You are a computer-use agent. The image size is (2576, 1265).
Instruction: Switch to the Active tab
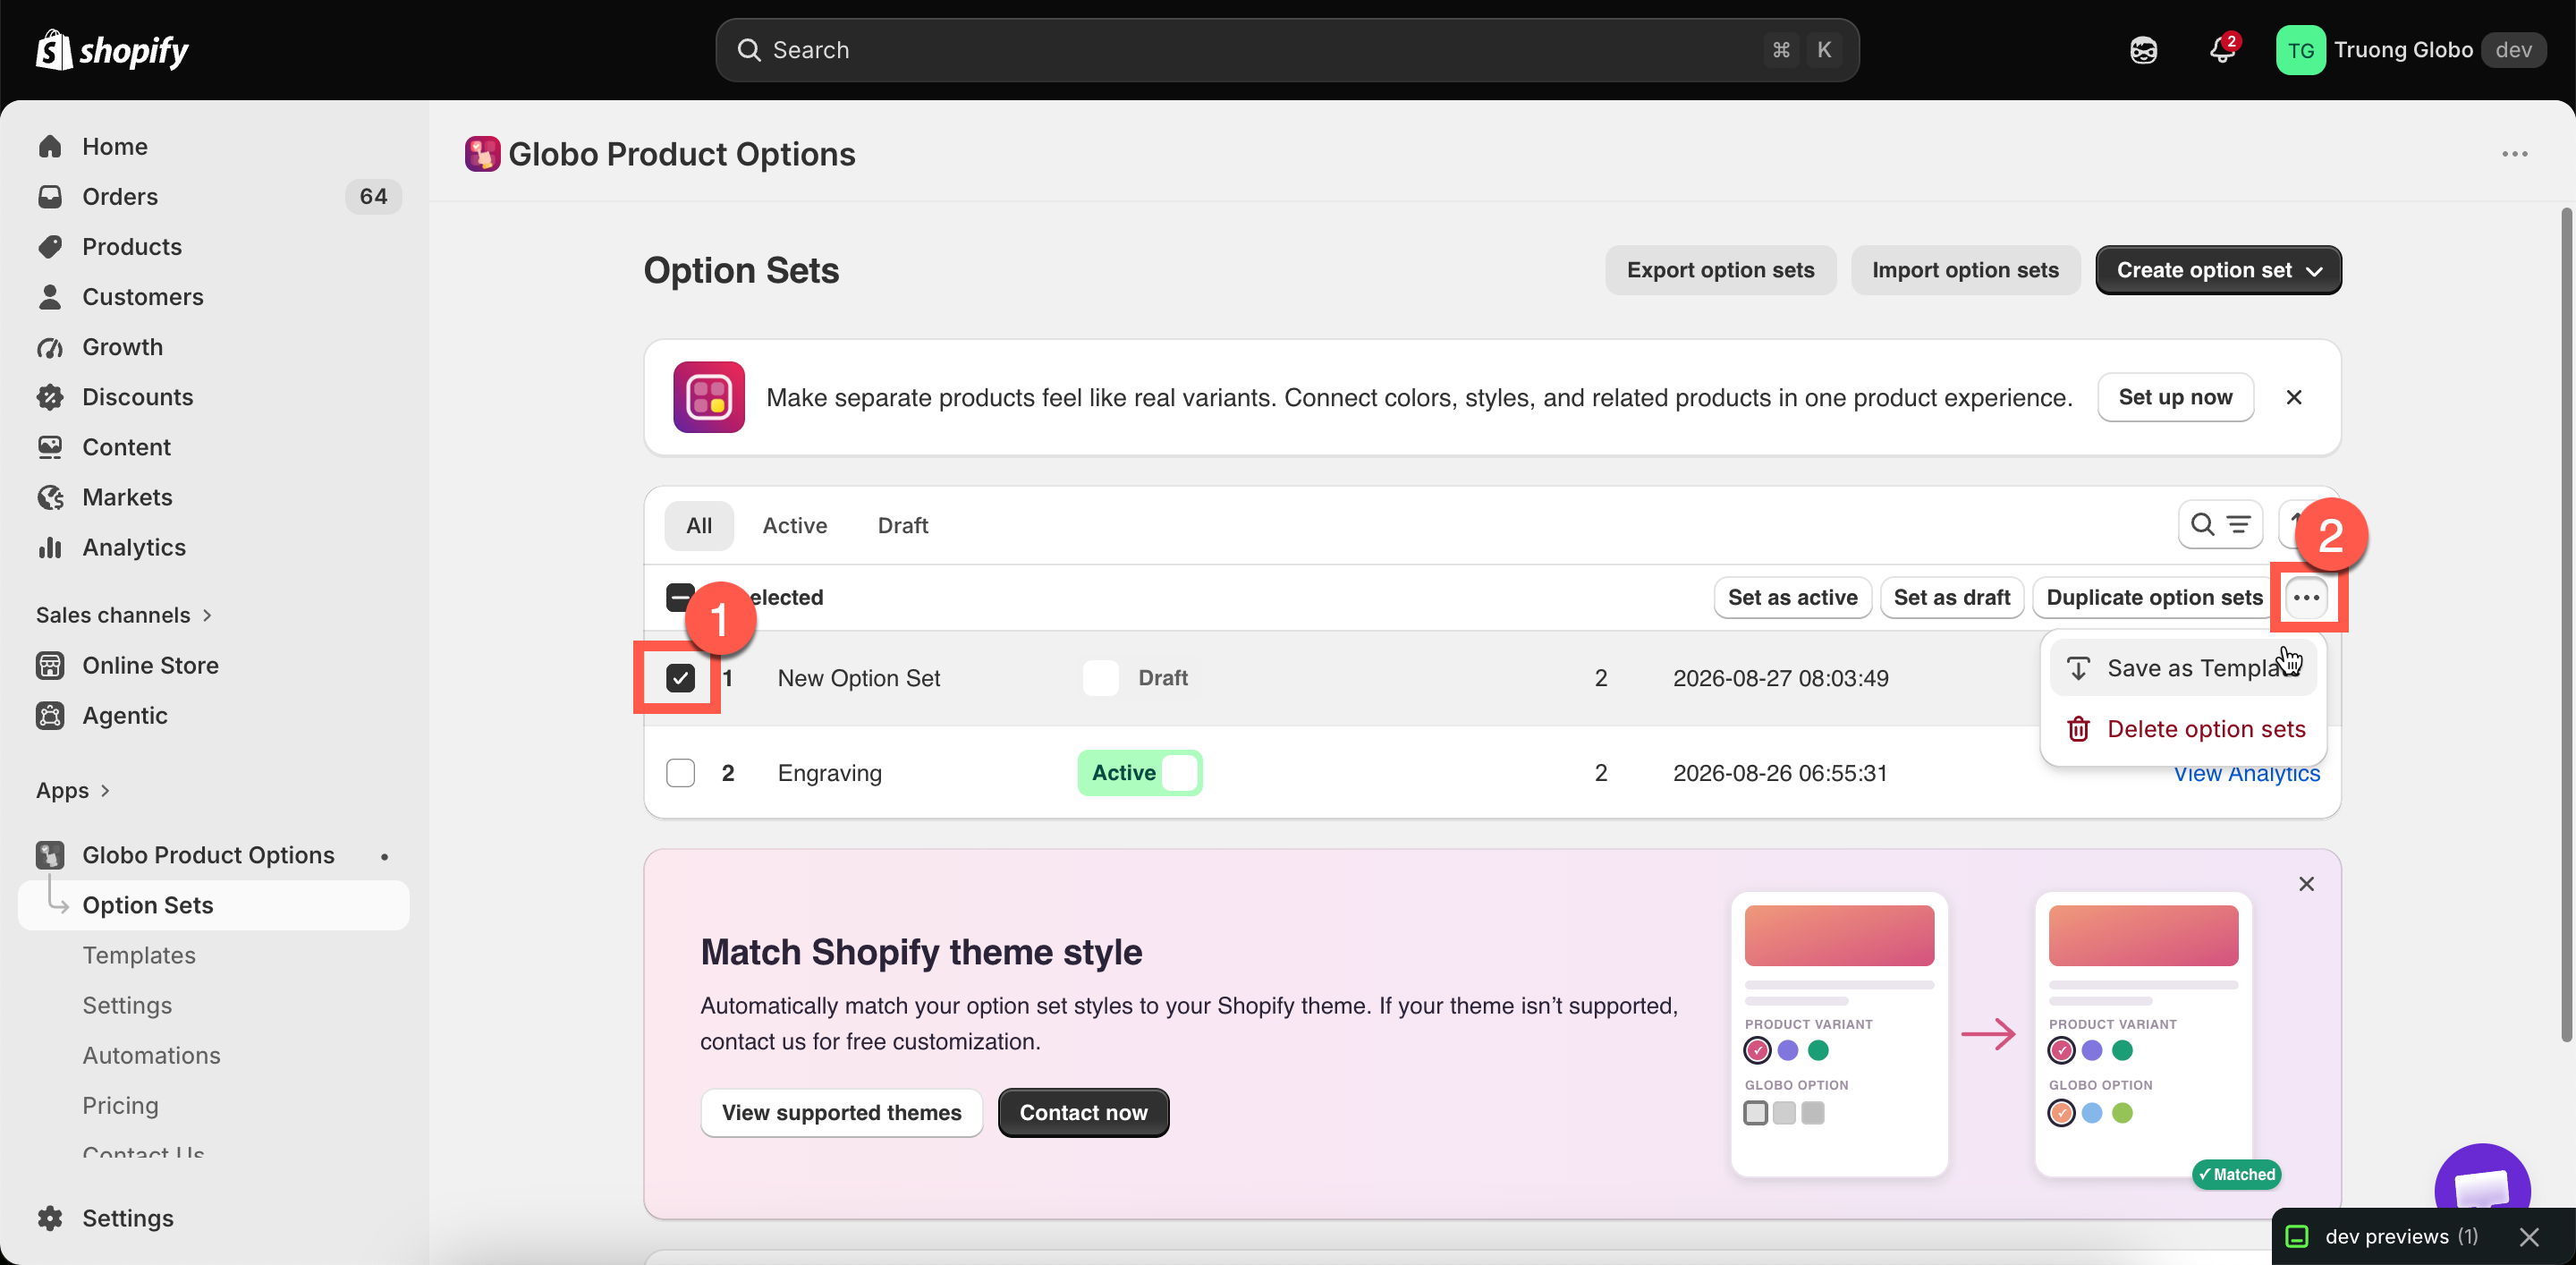pos(795,525)
